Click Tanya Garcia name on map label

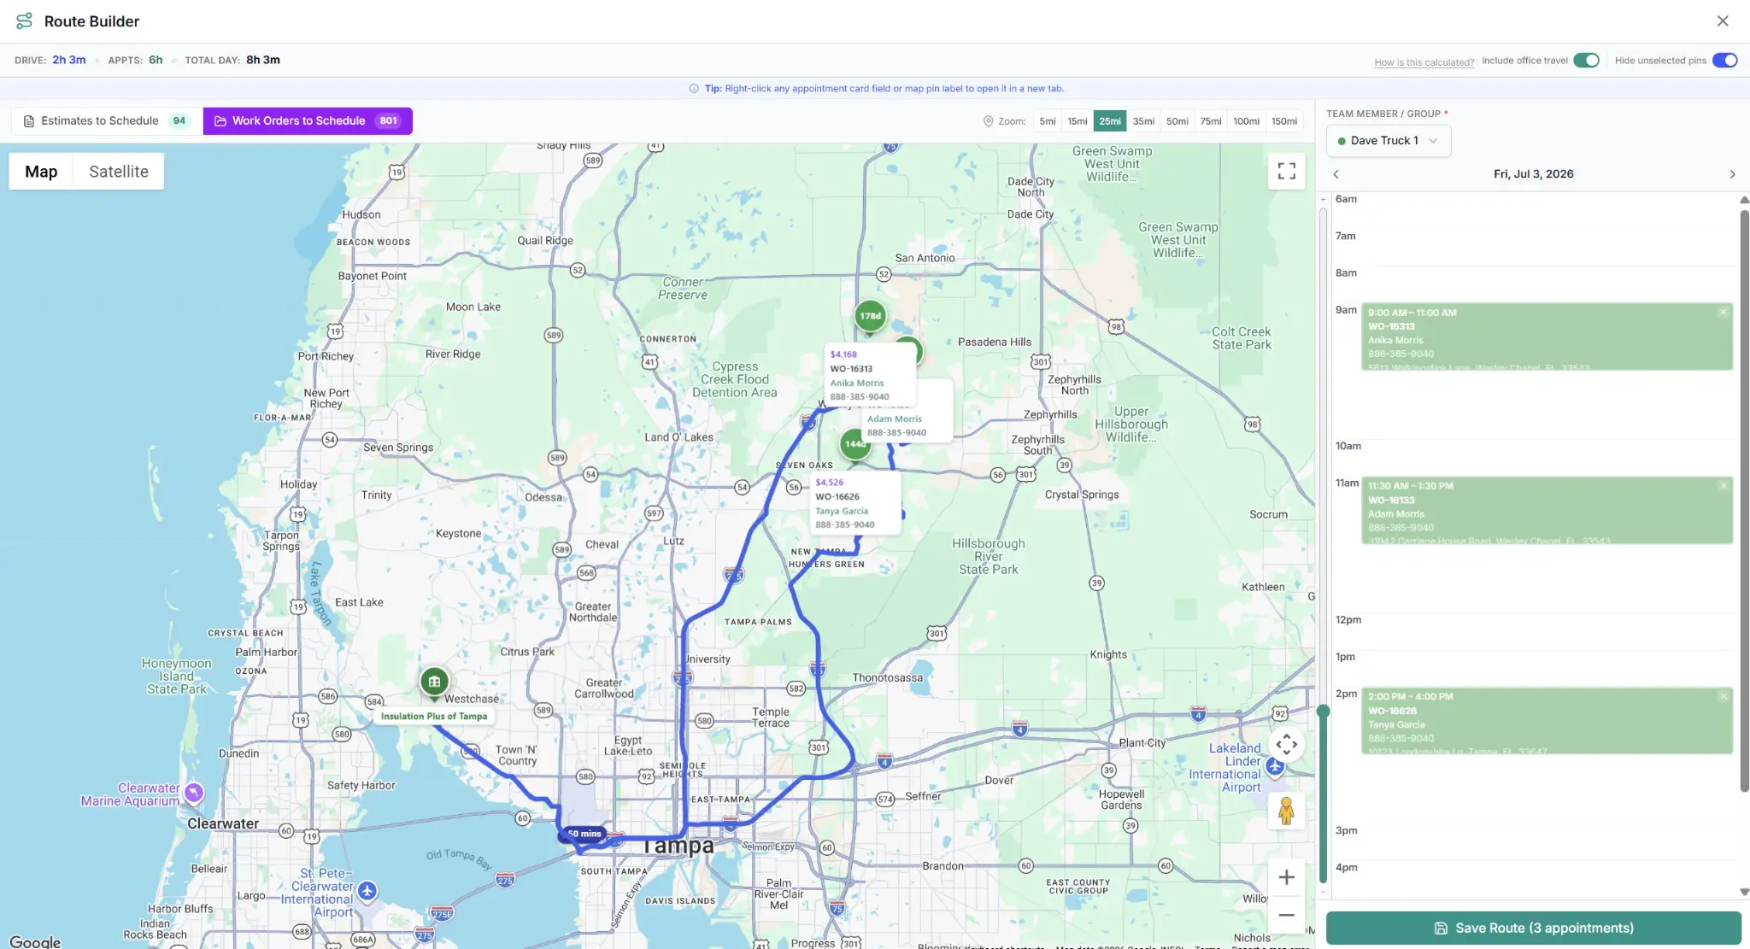coord(842,512)
